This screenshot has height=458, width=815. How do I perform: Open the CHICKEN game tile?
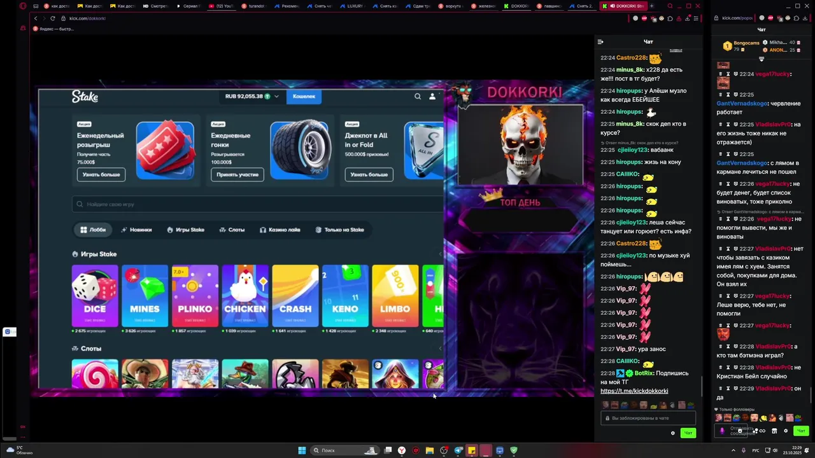pos(245,296)
